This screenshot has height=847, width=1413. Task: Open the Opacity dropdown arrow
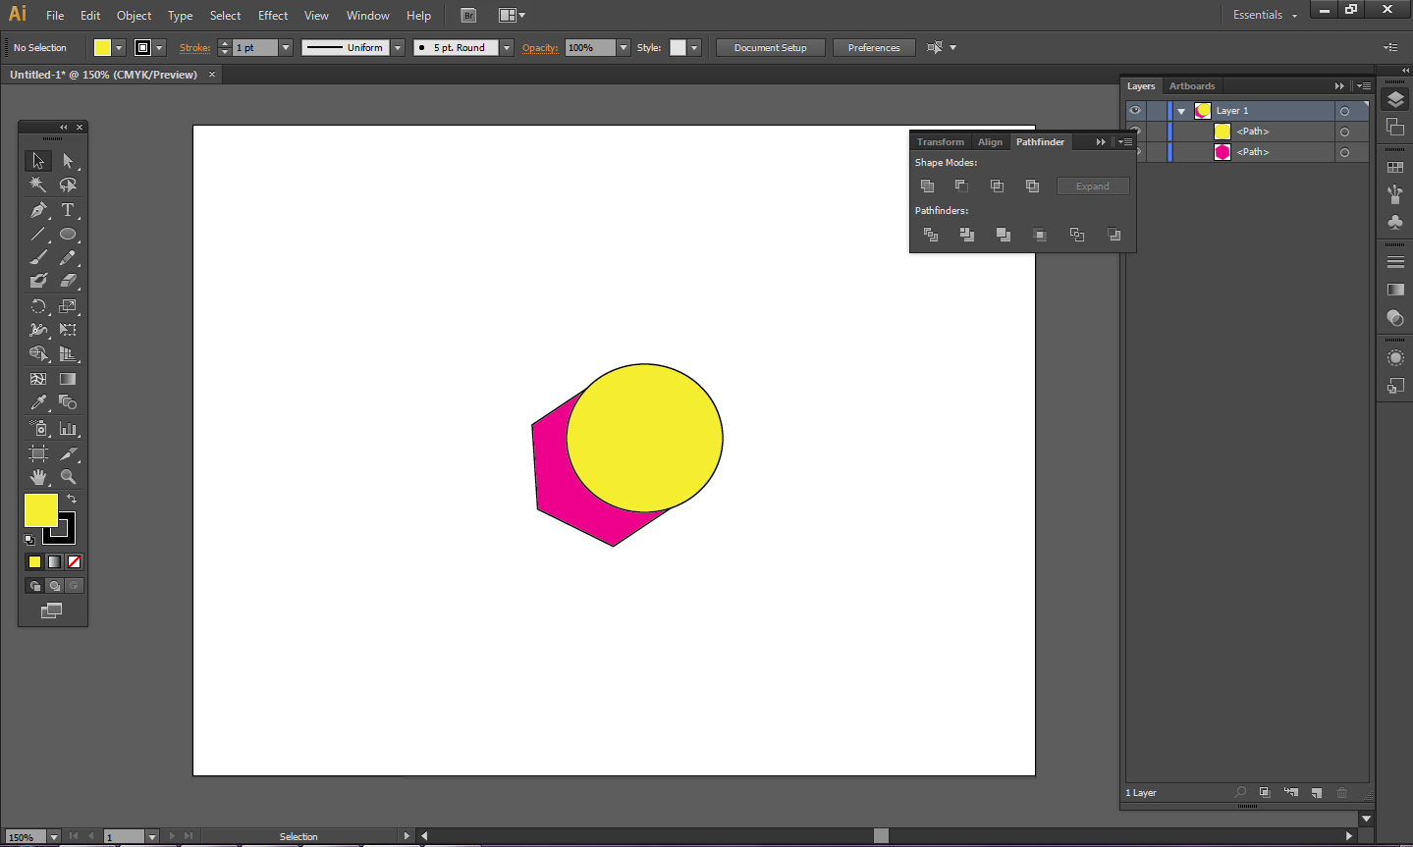[x=624, y=48]
